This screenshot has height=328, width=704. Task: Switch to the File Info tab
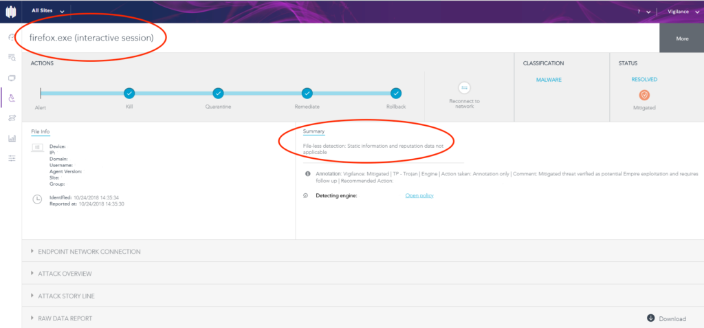pyautogui.click(x=40, y=131)
